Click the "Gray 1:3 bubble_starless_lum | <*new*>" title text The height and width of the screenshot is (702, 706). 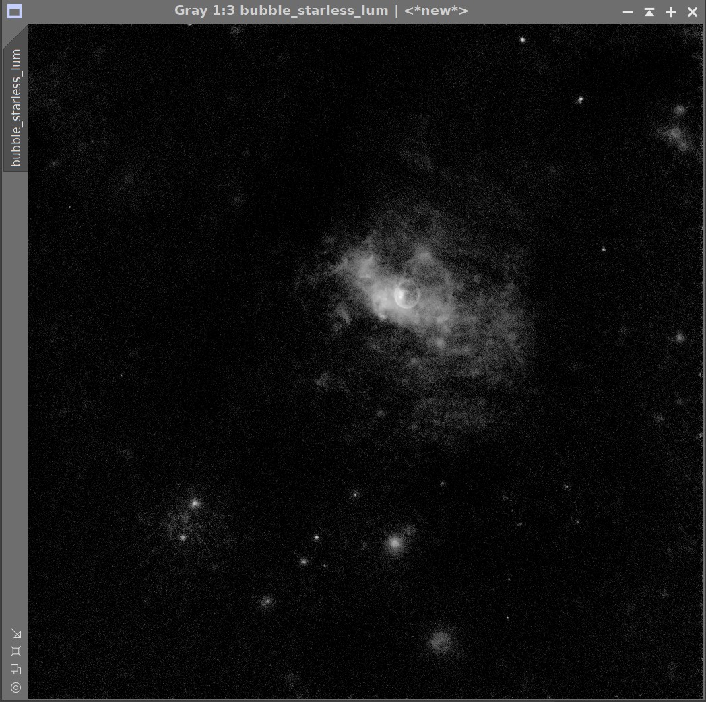(x=321, y=11)
